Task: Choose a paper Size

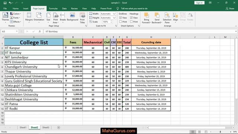Action: coord(48,17)
